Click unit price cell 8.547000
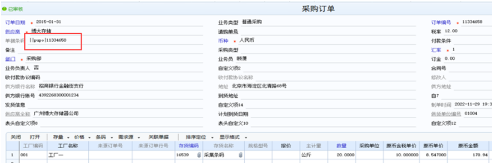Viewport: 493px width, 164px height. pyautogui.click(x=434, y=155)
